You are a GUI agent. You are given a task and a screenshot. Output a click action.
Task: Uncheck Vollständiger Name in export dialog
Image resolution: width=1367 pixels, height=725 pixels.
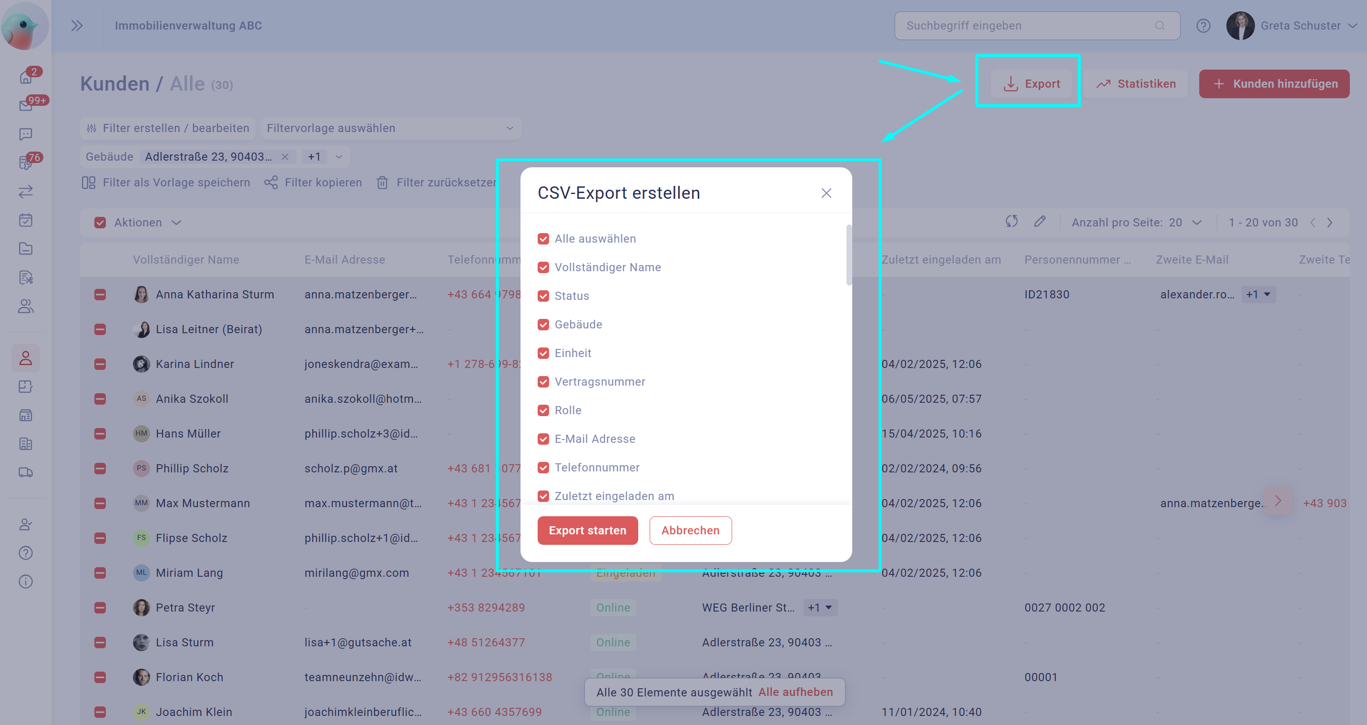543,267
